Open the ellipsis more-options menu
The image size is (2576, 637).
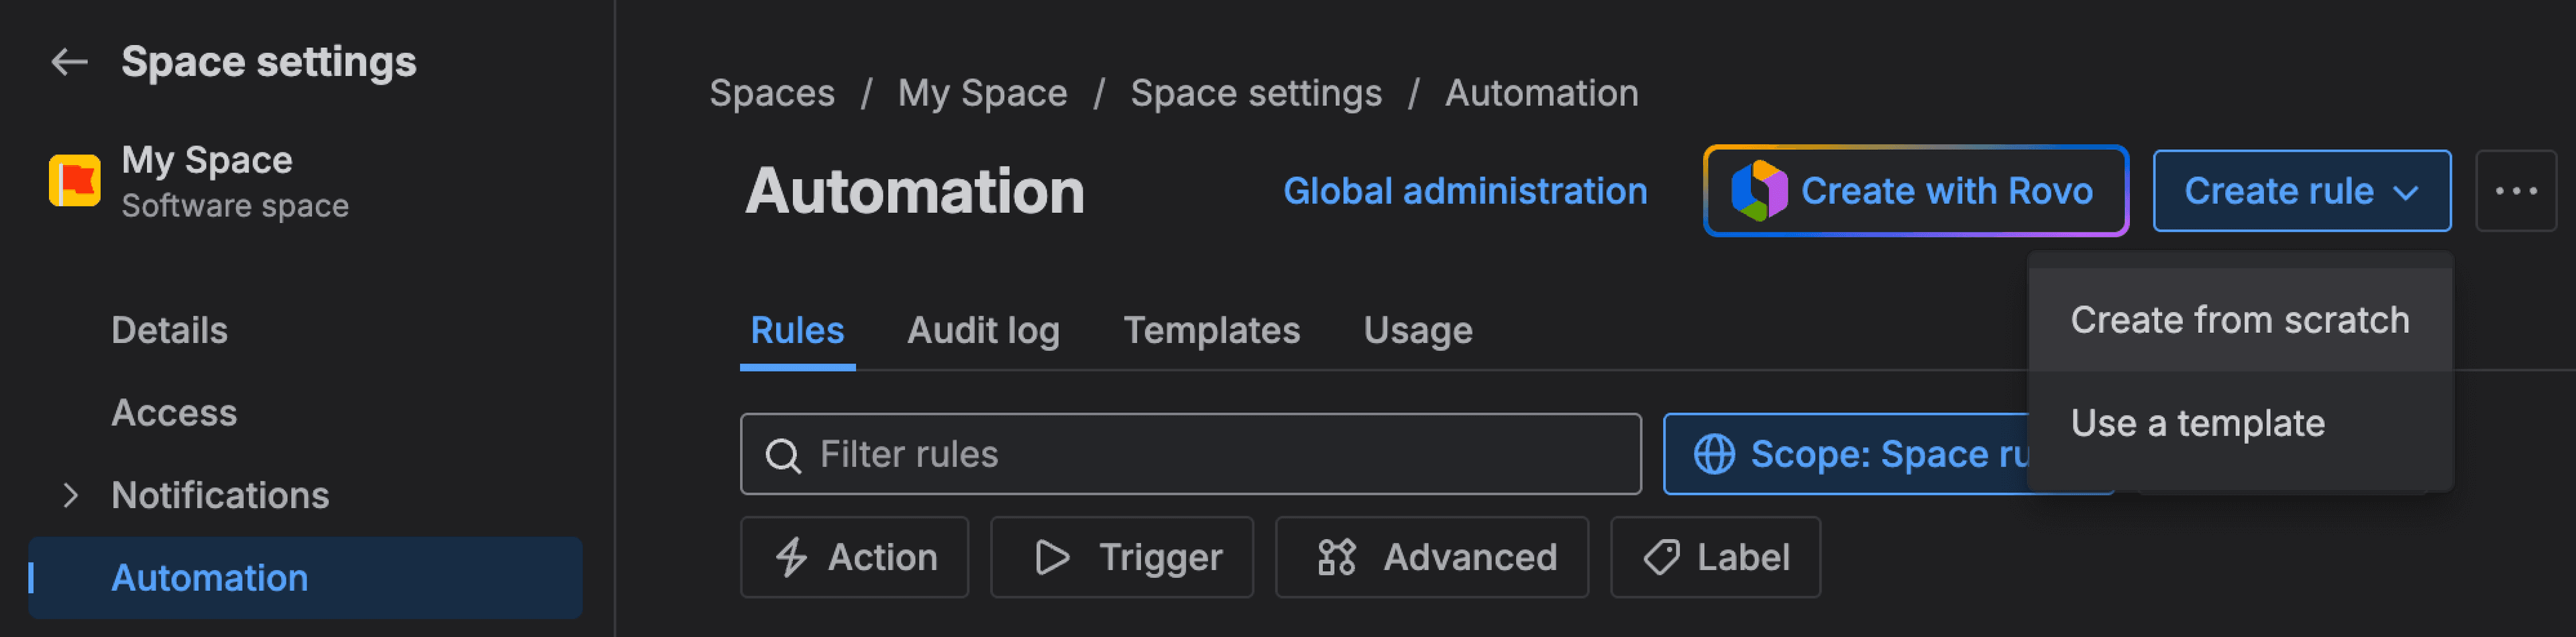(x=2516, y=190)
